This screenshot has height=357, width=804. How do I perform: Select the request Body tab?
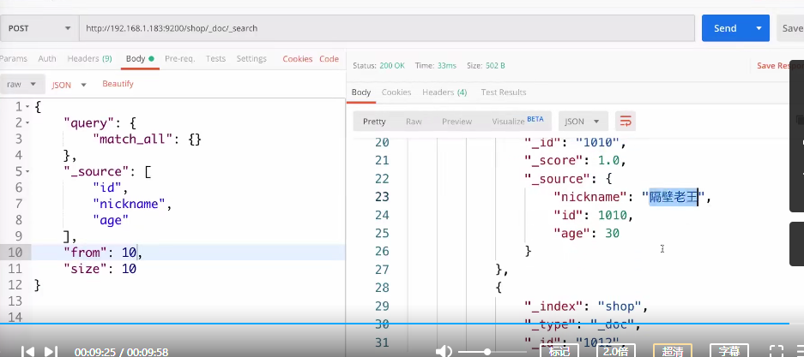click(x=140, y=59)
